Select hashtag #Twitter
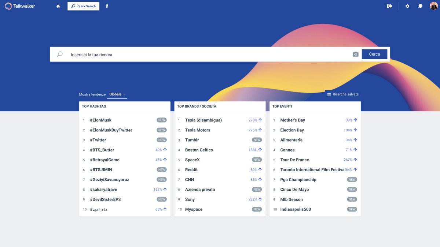440x247 pixels. click(98, 140)
